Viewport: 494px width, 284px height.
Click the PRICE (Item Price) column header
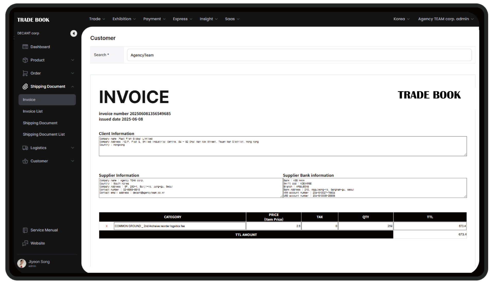tap(274, 217)
